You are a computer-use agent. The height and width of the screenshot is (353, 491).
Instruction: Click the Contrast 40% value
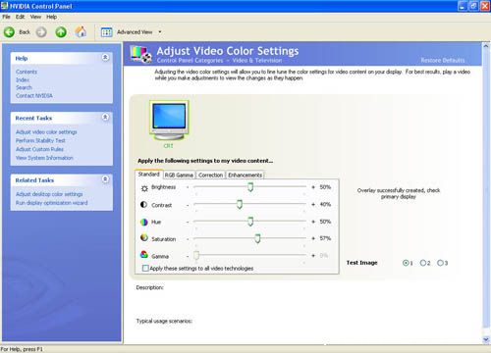pos(325,204)
